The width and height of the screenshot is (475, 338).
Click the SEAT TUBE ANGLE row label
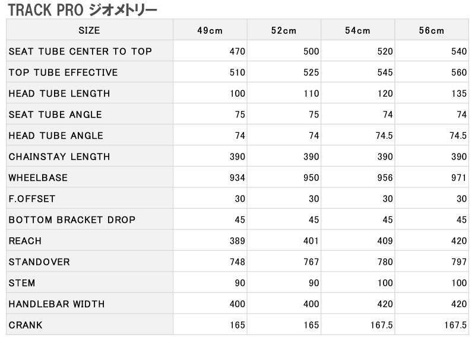[x=55, y=114]
